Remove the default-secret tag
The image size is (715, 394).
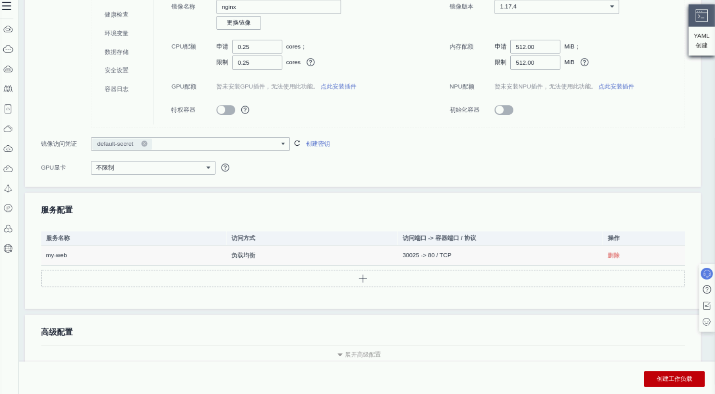pyautogui.click(x=144, y=144)
